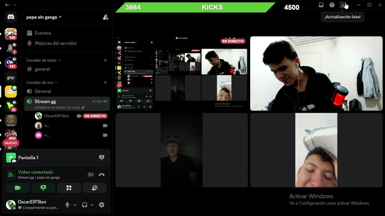This screenshot has height=216, width=385.
Task: Open the Minecraft server icon
Action: tap(11, 120)
